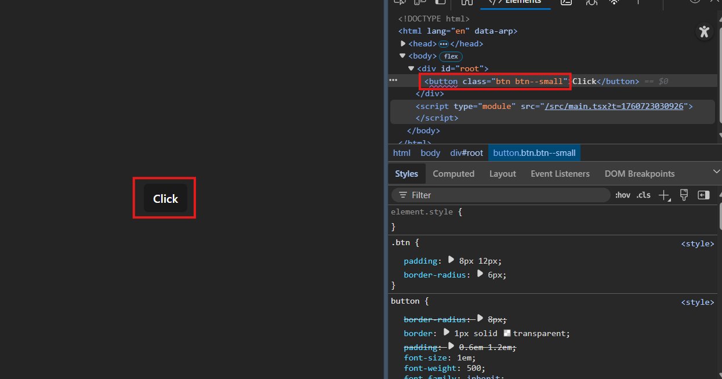This screenshot has width=722, height=379.
Task: Select html in the breadcrumb bar
Action: (402, 153)
